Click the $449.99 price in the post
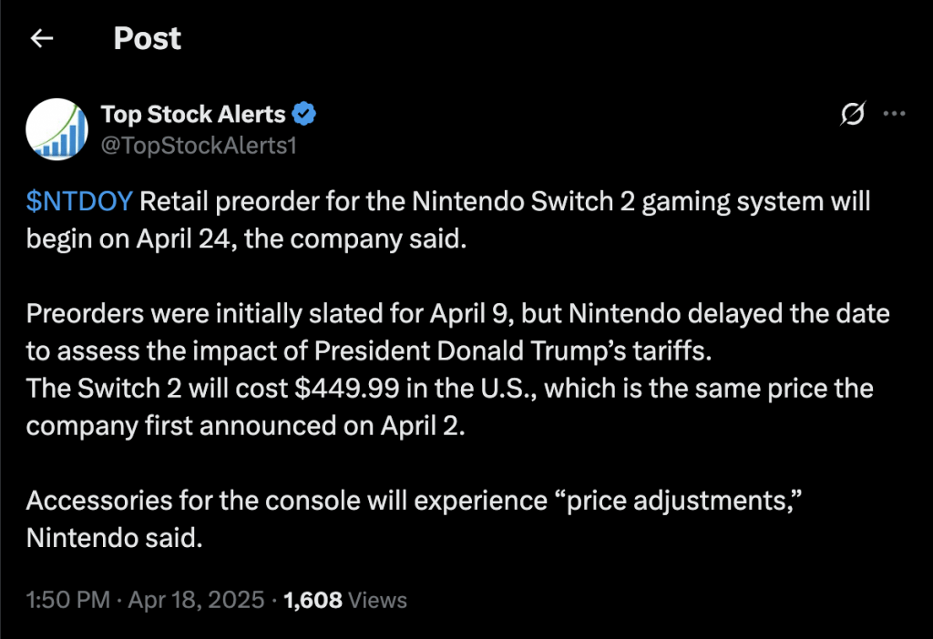Viewport: 933px width, 639px height. [347, 389]
